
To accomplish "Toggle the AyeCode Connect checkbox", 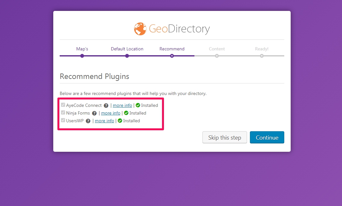I will point(63,105).
